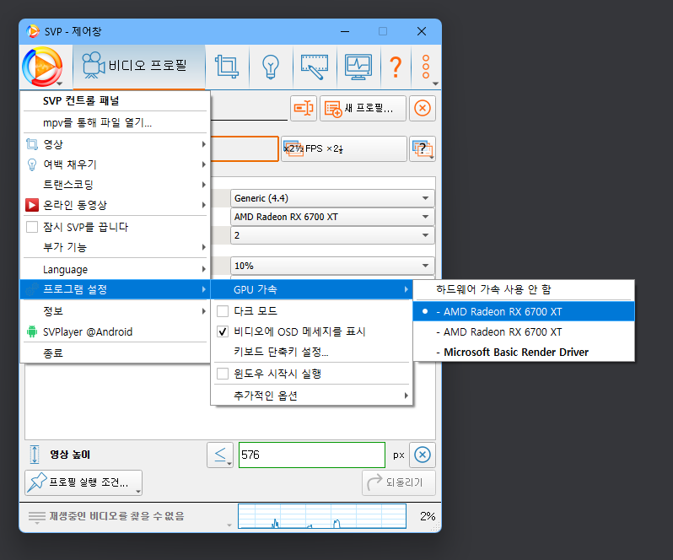
Task: Select 하드웨어 가속 사용 안 함 option
Action: 524,289
